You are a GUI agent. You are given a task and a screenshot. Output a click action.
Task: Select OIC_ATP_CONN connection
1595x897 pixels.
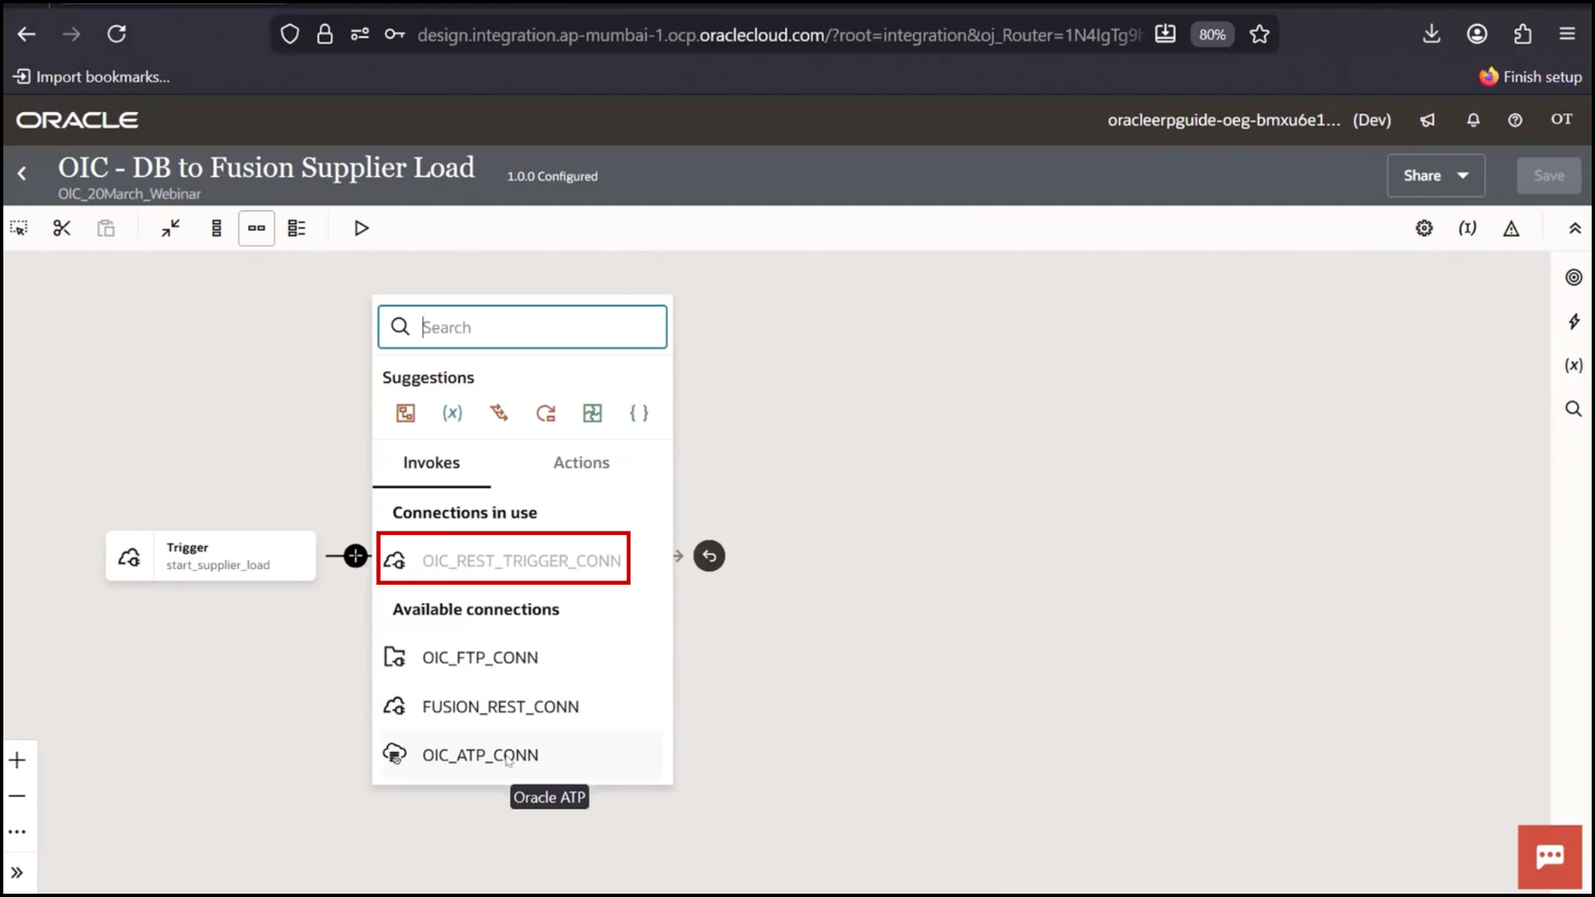pyautogui.click(x=522, y=755)
